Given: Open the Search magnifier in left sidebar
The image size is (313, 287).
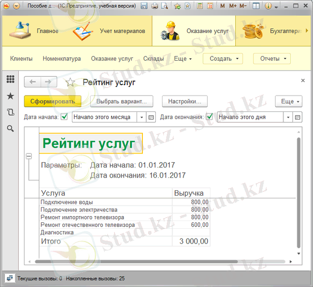Looking at the screenshot, I should coord(11,129).
